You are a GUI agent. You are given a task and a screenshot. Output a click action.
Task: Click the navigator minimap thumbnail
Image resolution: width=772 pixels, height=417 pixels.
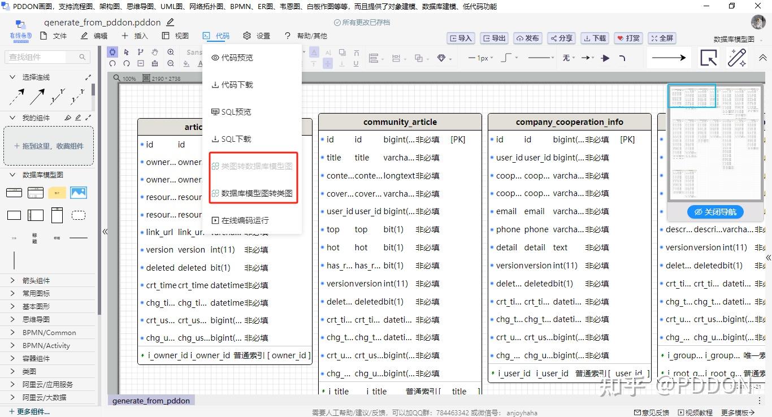[715, 142]
